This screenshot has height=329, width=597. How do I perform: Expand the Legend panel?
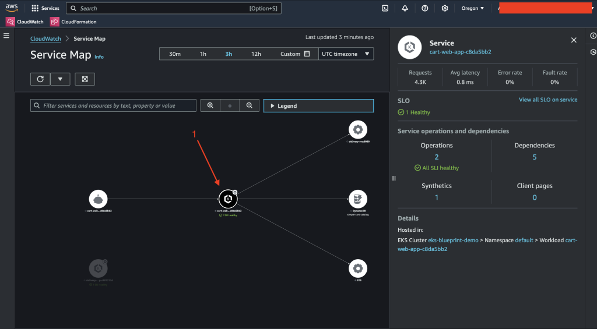click(x=318, y=106)
